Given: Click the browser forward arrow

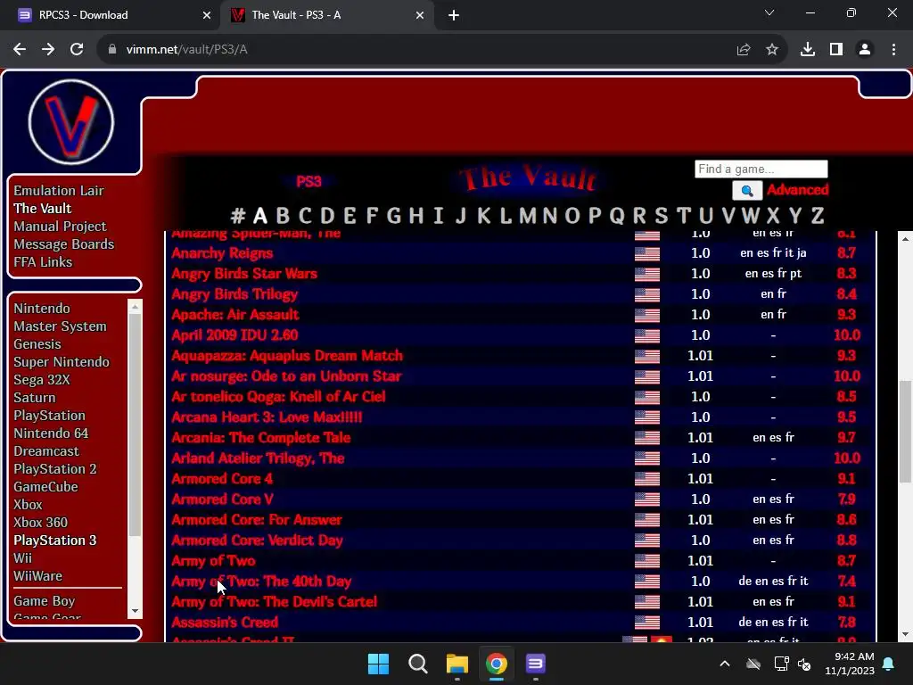Looking at the screenshot, I should 48,50.
